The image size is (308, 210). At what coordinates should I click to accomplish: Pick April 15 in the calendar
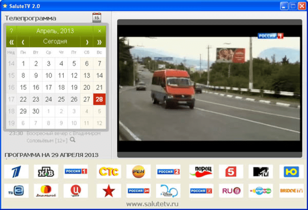(23, 87)
